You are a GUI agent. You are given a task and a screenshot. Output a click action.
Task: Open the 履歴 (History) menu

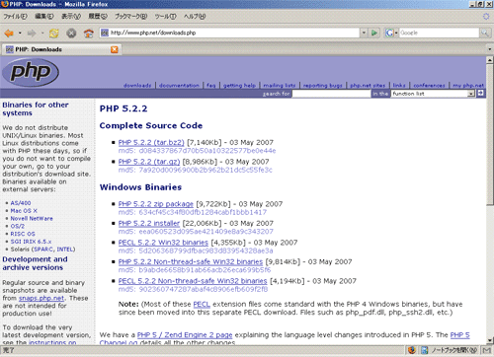click(98, 16)
